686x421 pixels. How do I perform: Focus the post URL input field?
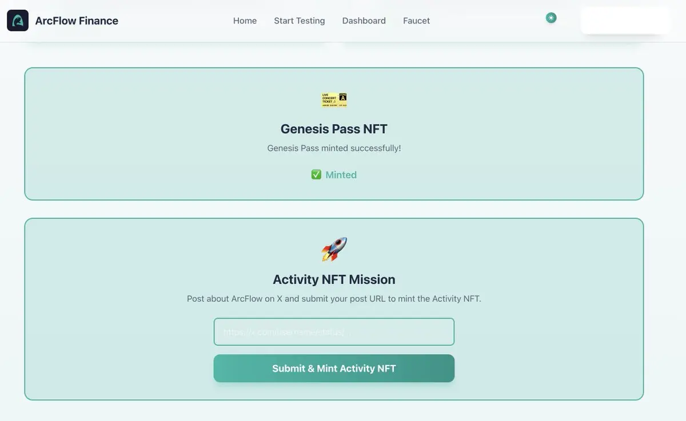coord(334,332)
